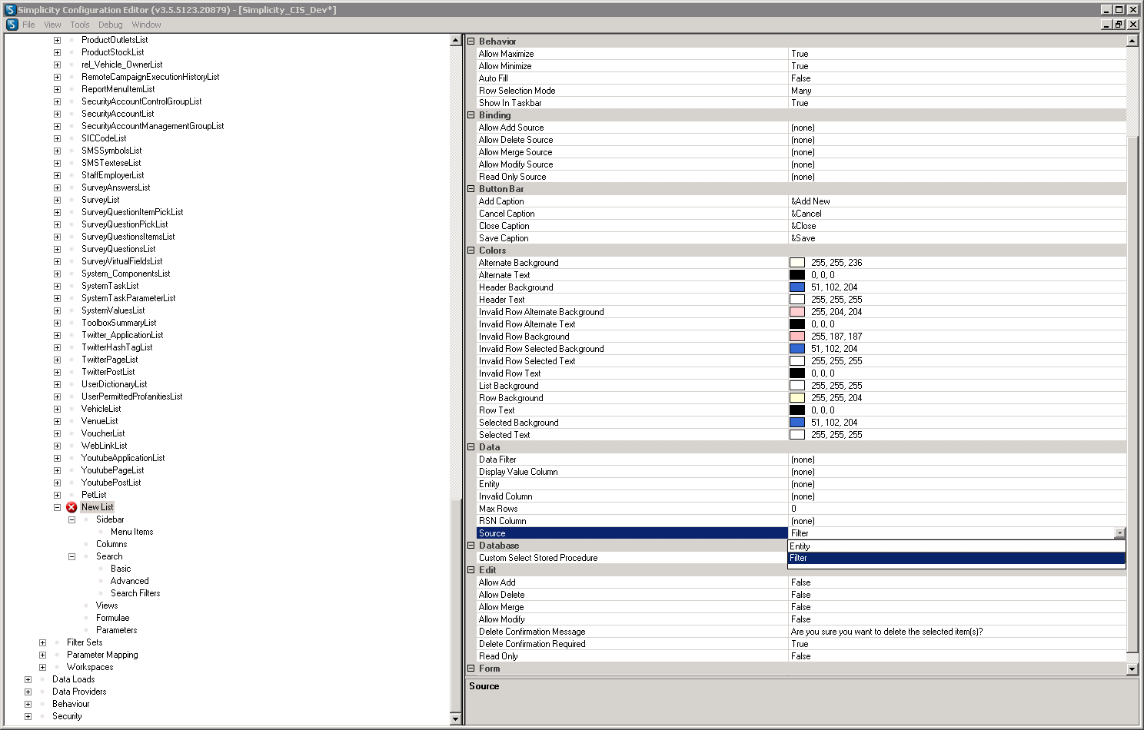1144x730 pixels.
Task: Expand the Parameter Mapping node
Action: pyautogui.click(x=42, y=655)
